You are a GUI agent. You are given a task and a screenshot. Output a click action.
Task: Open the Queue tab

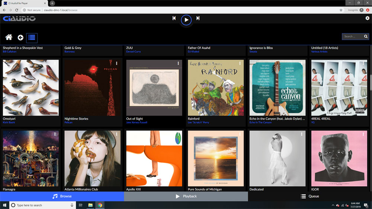pos(310,196)
